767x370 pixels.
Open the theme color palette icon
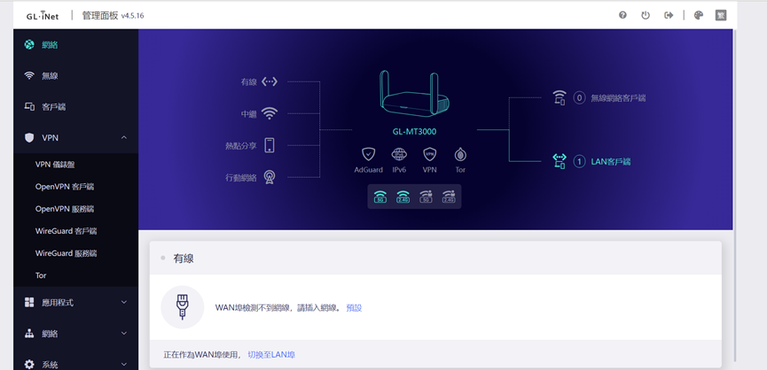click(699, 15)
